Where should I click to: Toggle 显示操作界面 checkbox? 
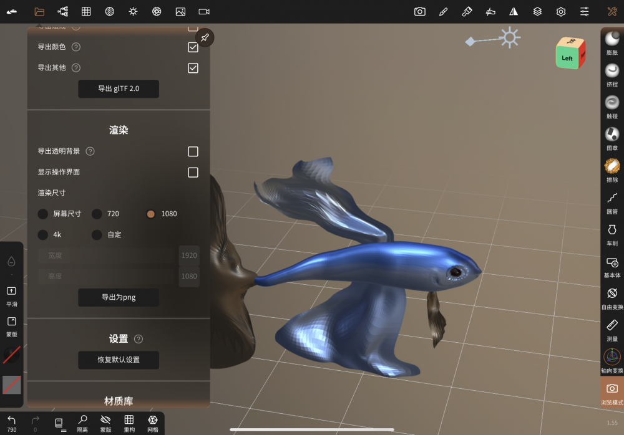click(193, 172)
